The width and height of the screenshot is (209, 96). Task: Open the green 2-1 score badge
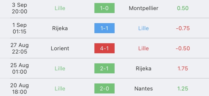[x=104, y=68]
